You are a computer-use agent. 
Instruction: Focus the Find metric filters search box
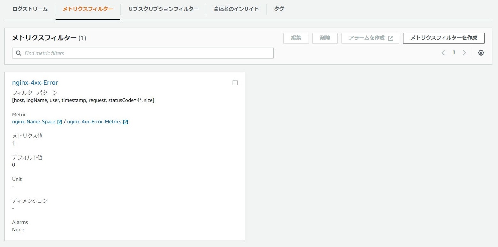[143, 53]
